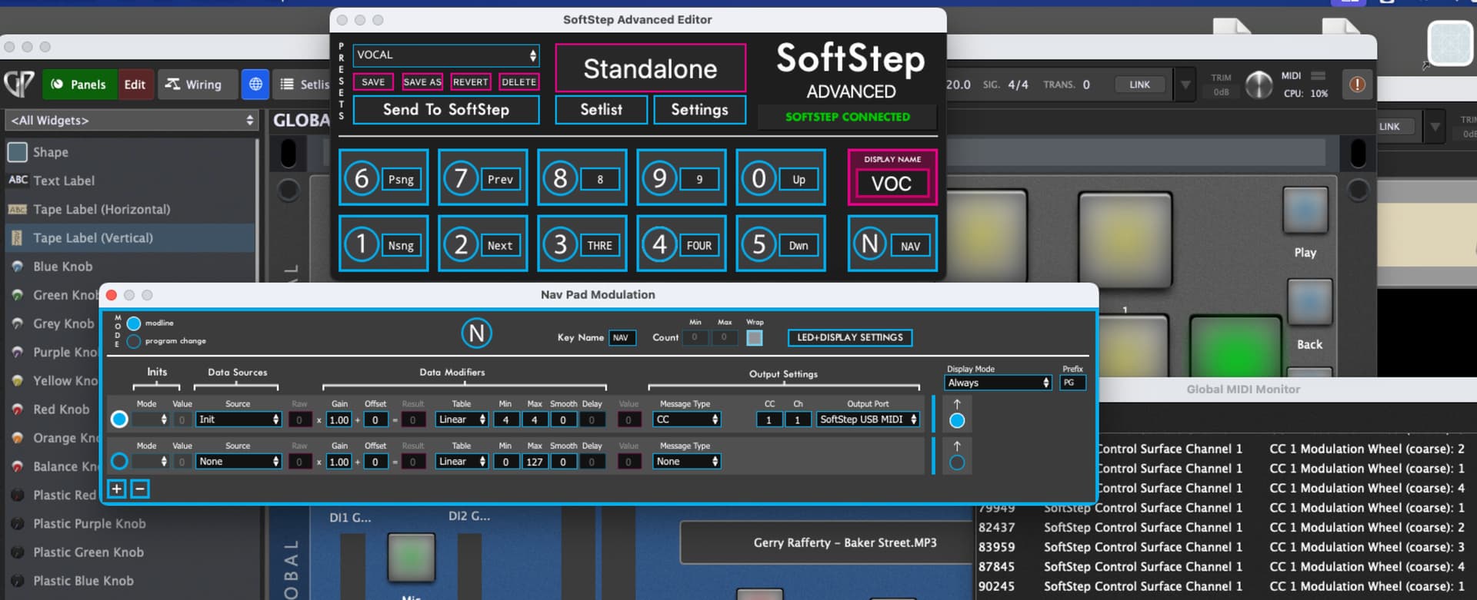
Task: Open the VOCAL preset dropdown
Action: (446, 55)
